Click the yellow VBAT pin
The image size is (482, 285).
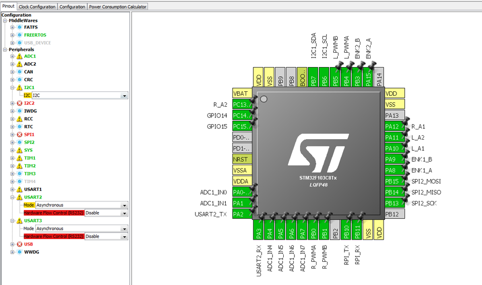242,94
